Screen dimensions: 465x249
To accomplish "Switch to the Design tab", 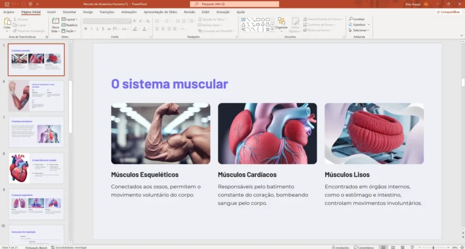I will (88, 12).
